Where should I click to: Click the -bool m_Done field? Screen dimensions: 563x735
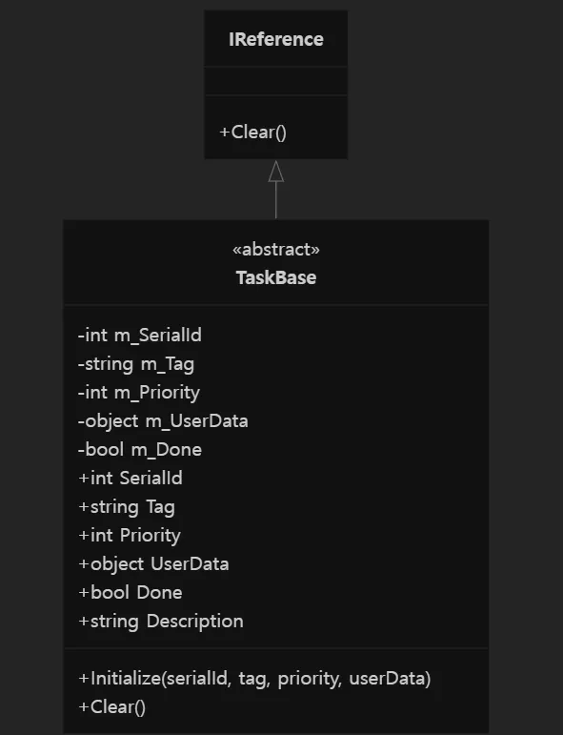pos(140,450)
